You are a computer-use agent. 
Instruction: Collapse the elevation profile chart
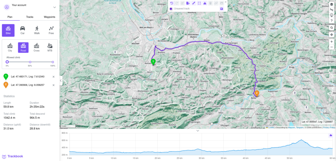click(x=198, y=131)
